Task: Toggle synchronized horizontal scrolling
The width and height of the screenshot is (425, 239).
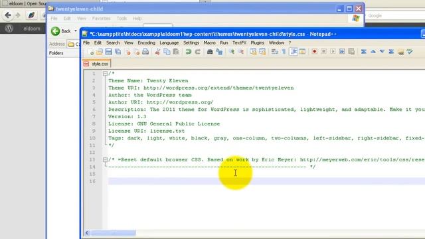Action: point(262,52)
